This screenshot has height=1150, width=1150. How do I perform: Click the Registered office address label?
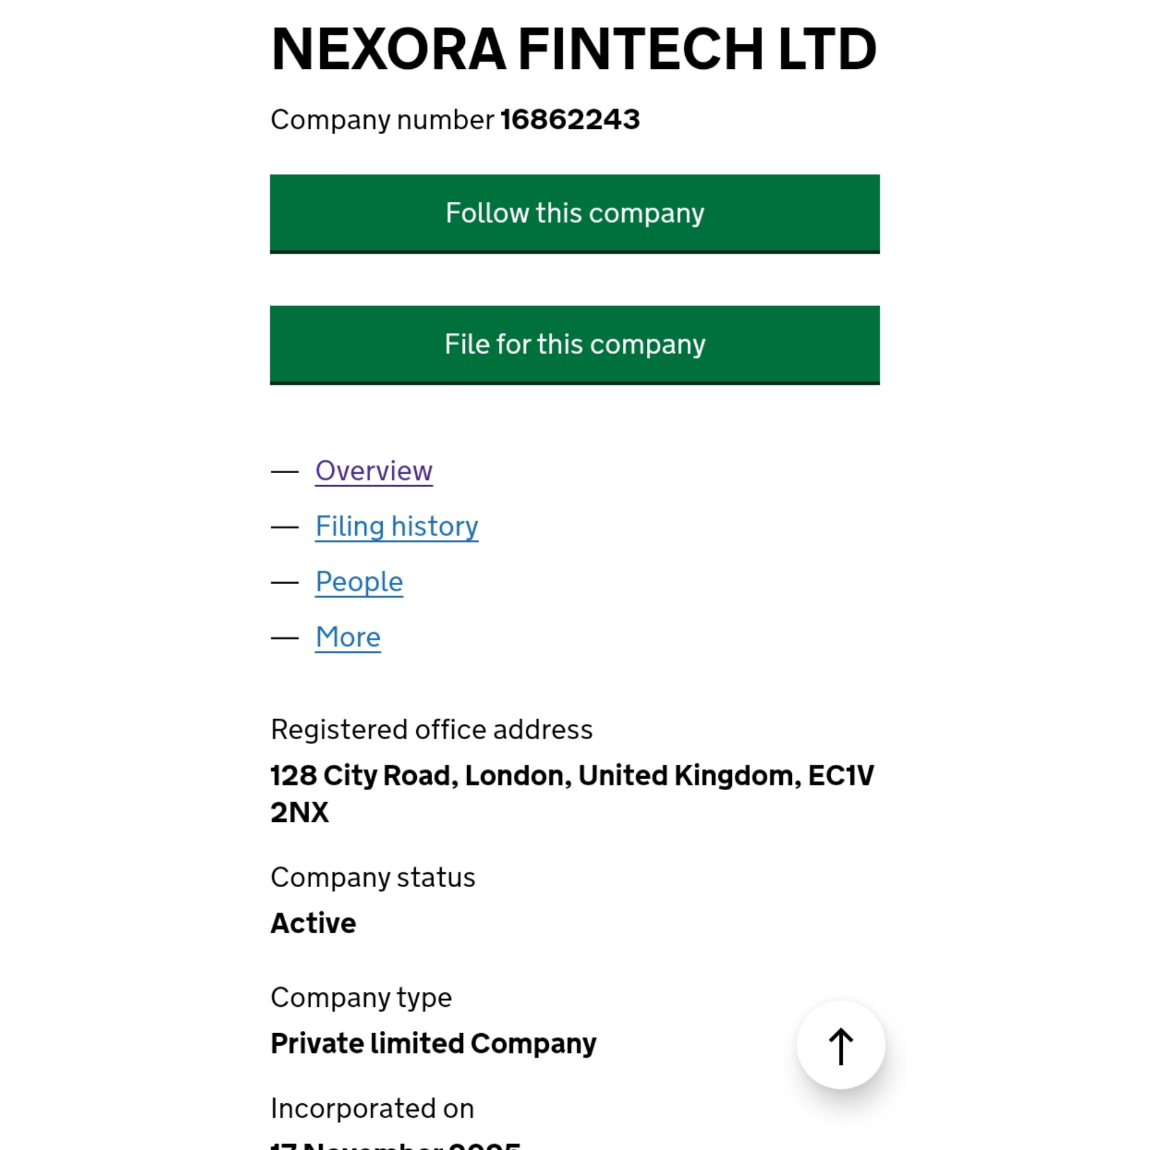(431, 730)
